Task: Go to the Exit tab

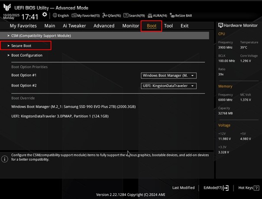Action: click(184, 26)
